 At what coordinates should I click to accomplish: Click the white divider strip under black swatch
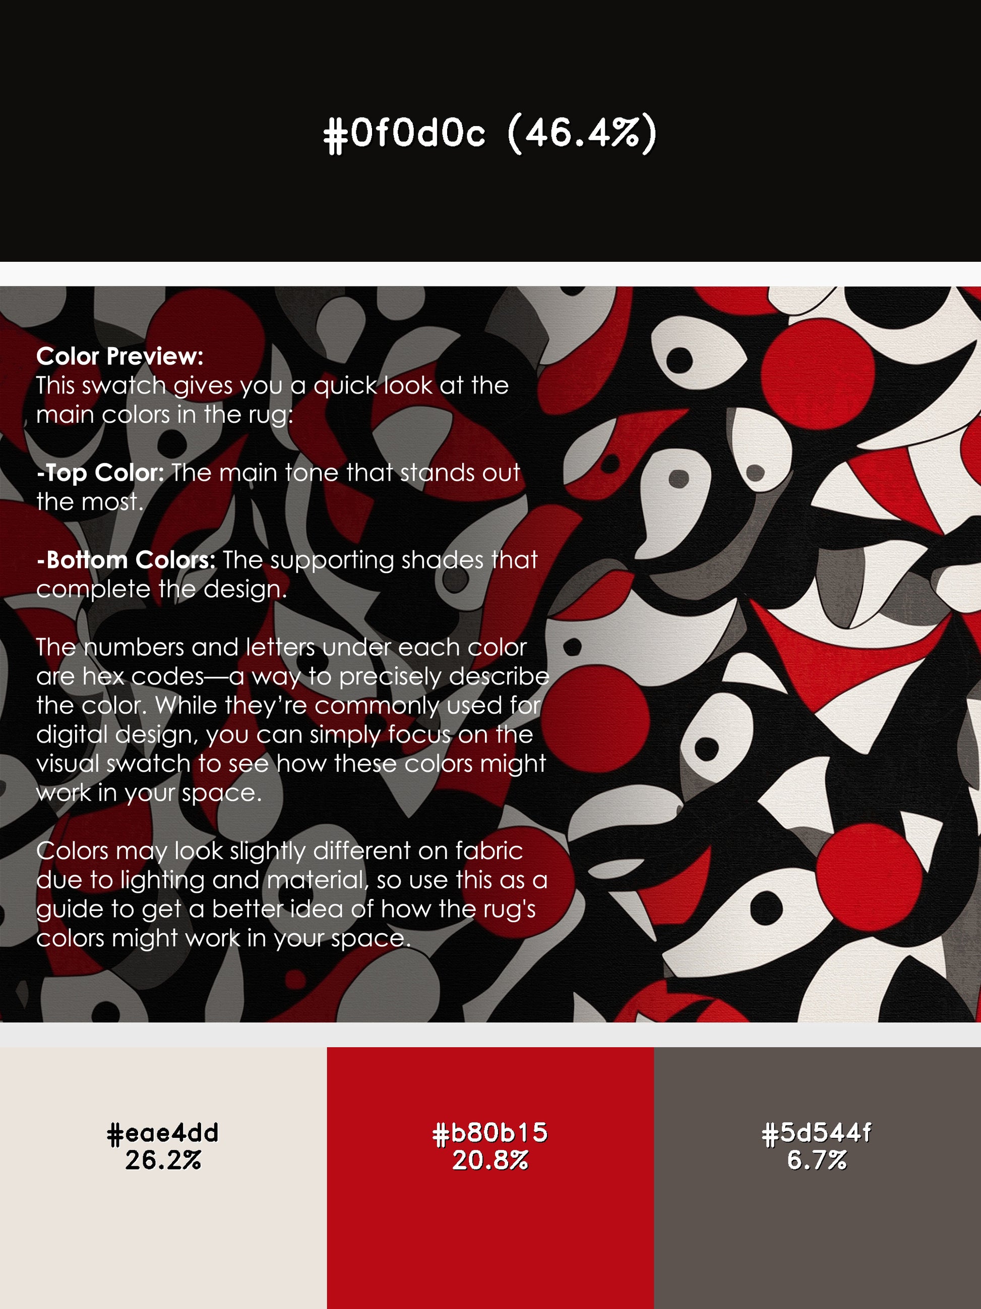point(490,274)
